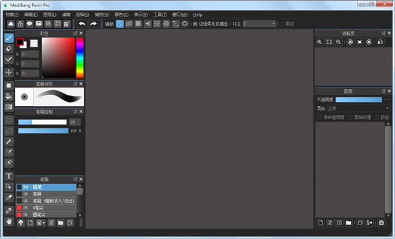
Task: Close the Color panel
Action: [x=81, y=33]
